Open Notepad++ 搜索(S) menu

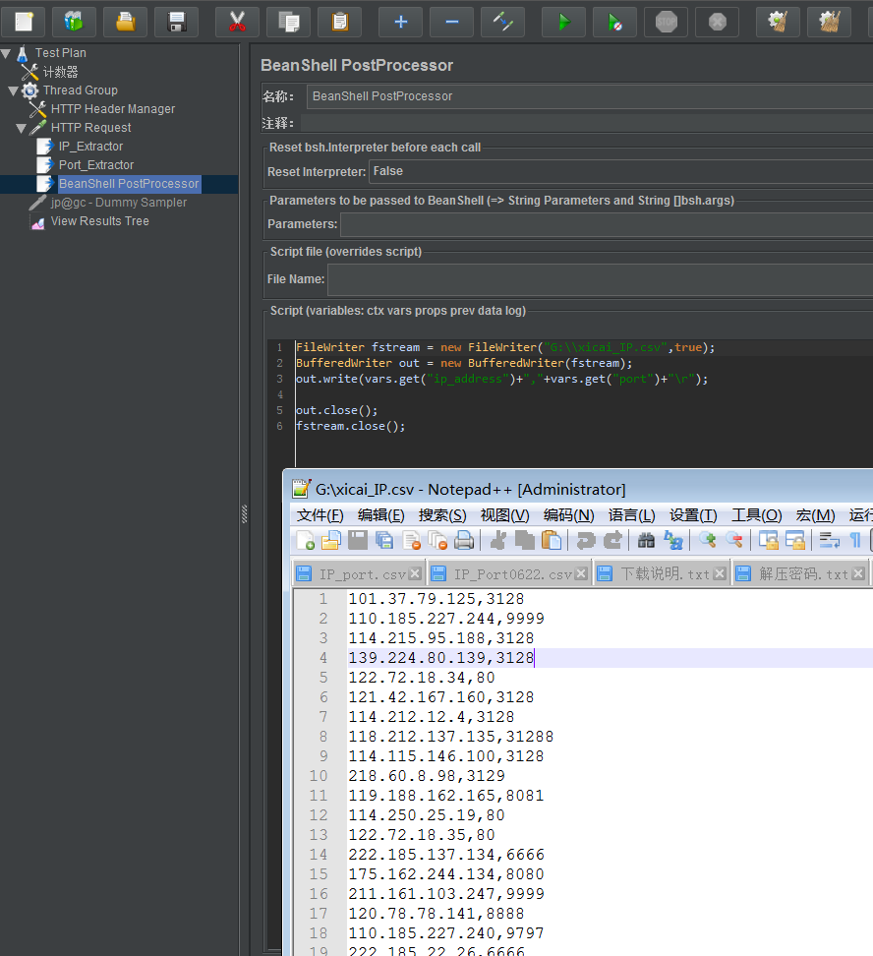(x=442, y=515)
